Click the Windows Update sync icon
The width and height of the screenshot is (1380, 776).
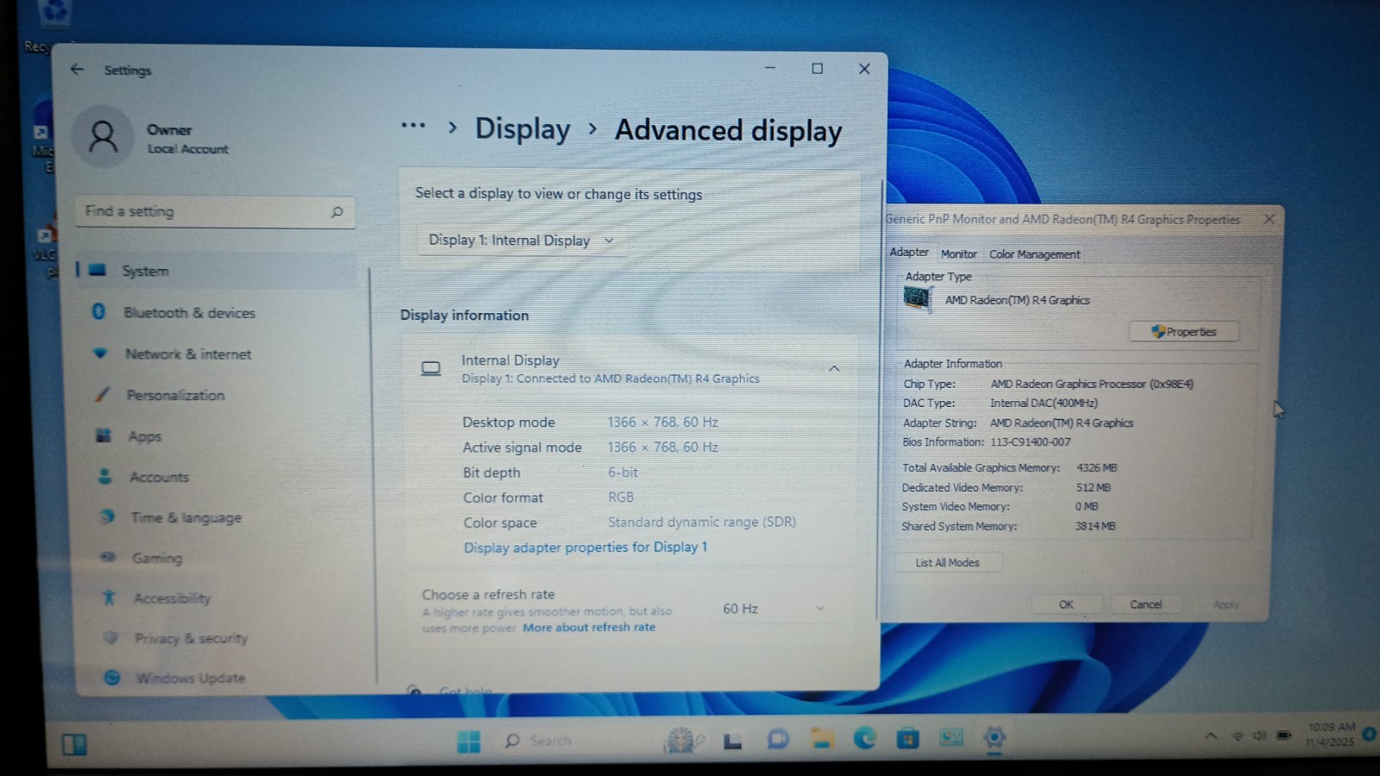(x=112, y=678)
